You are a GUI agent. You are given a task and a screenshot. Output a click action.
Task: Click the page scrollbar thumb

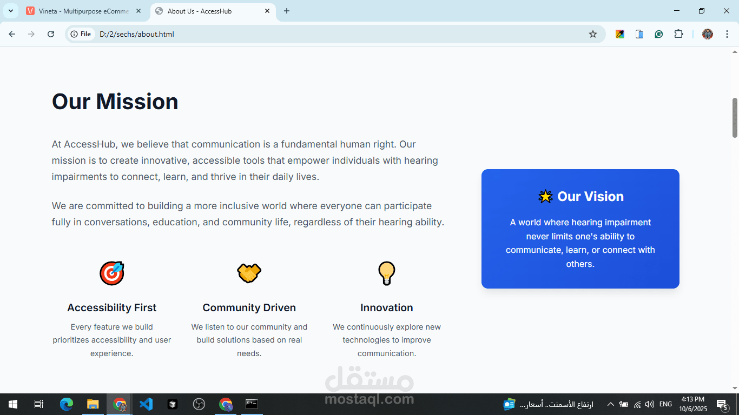(x=735, y=117)
